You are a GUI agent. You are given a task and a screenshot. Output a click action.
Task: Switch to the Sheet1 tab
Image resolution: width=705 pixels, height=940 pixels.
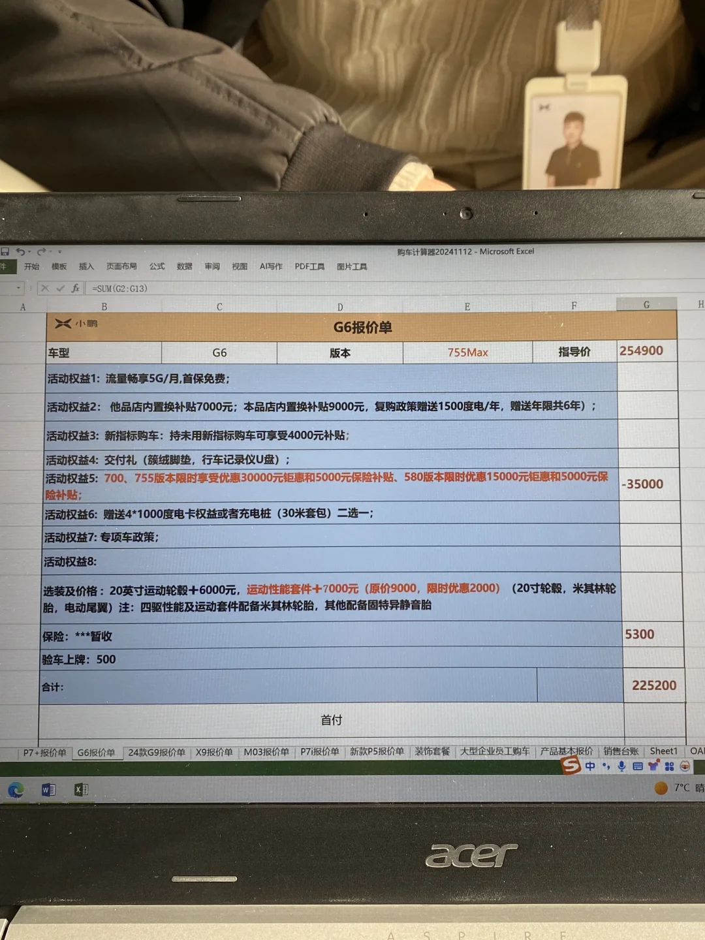663,751
